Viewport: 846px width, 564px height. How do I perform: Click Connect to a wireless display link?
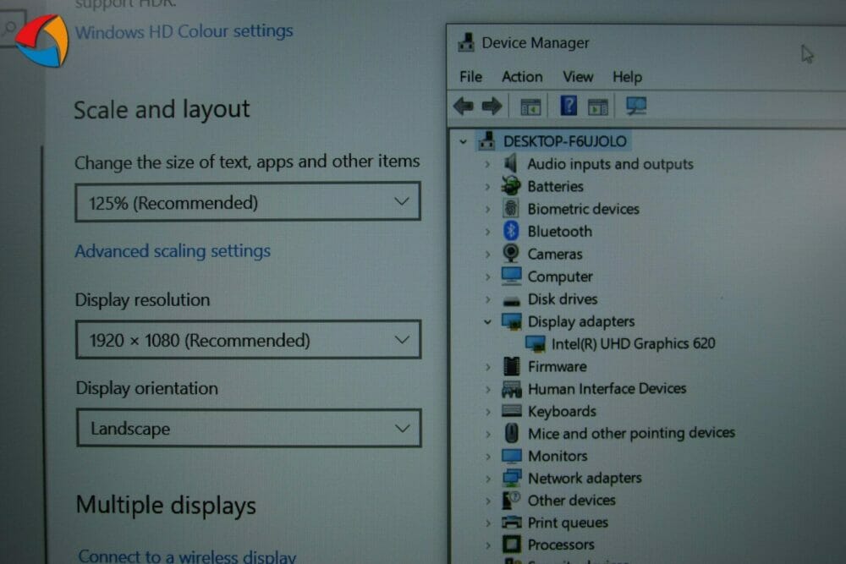[187, 556]
